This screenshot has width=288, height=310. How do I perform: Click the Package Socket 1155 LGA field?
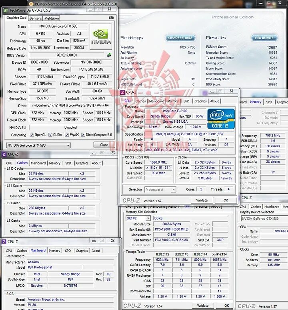pyautogui.click(x=175, y=122)
